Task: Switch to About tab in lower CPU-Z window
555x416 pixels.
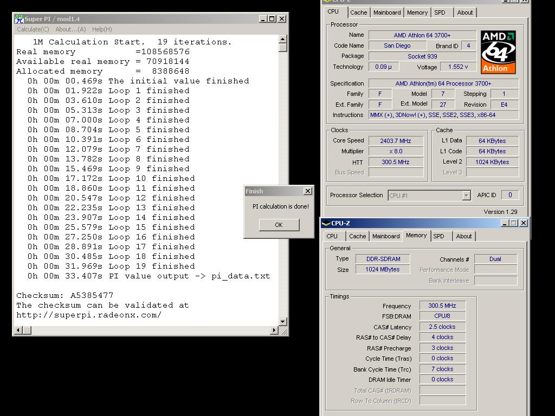Action: [464, 236]
